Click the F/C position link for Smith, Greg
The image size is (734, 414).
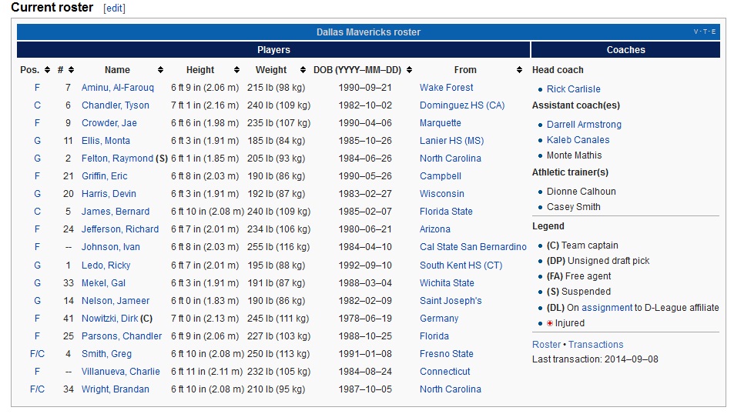pos(37,354)
